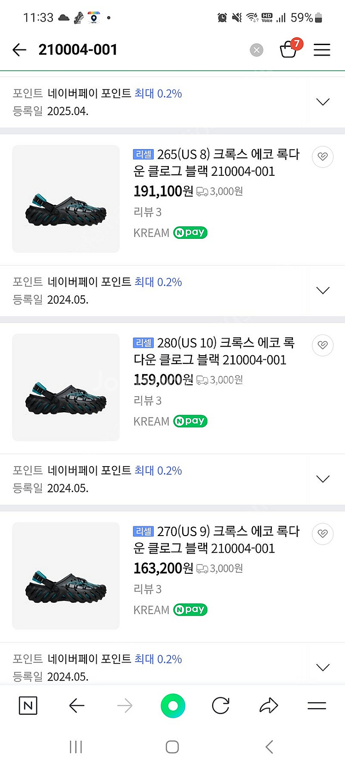
Task: Reload the page with refresh icon
Action: pyautogui.click(x=221, y=705)
